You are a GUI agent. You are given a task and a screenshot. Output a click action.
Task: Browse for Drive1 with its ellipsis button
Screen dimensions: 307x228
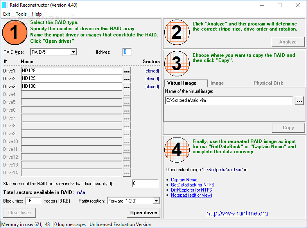pyautogui.click(x=127, y=71)
